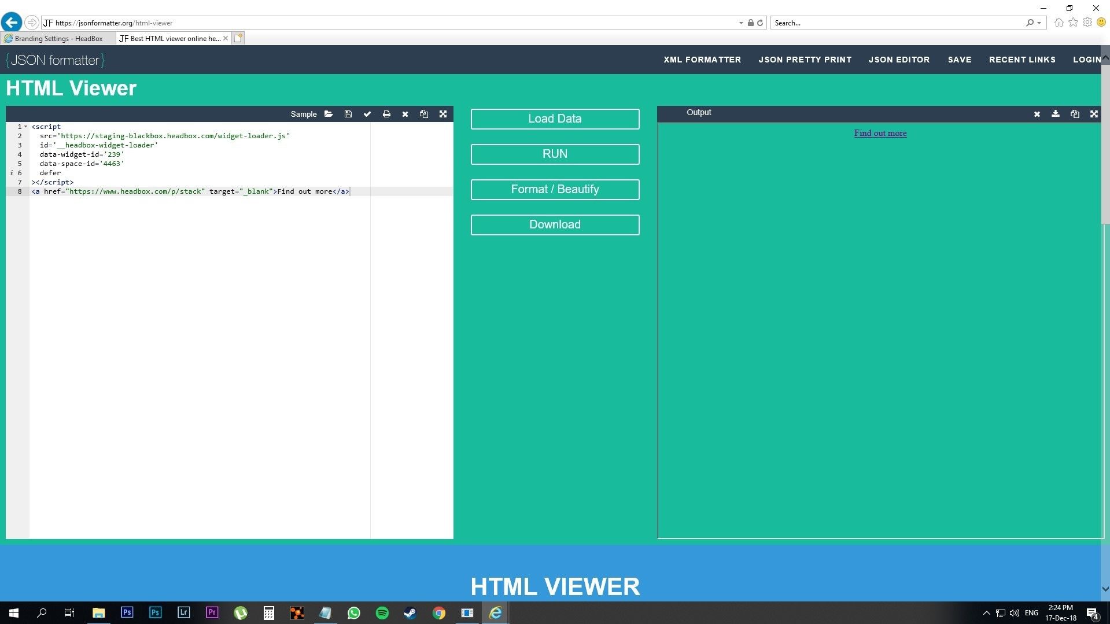The height and width of the screenshot is (624, 1110).
Task: Clear the editor with the X icon
Action: (x=405, y=114)
